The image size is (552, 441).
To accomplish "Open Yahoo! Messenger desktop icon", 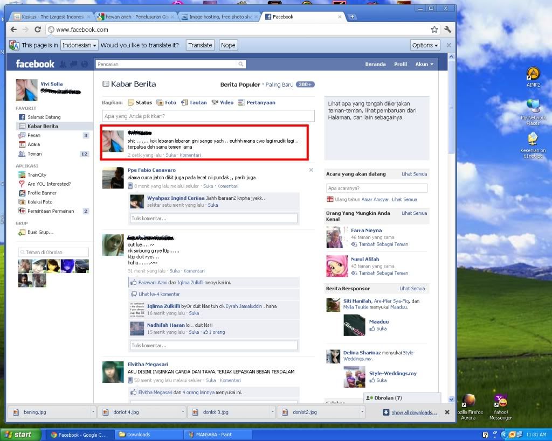I will pyautogui.click(x=500, y=407).
